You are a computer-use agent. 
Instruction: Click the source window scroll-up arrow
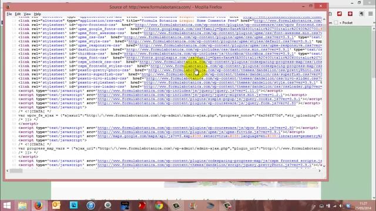pyautogui.click(x=324, y=19)
